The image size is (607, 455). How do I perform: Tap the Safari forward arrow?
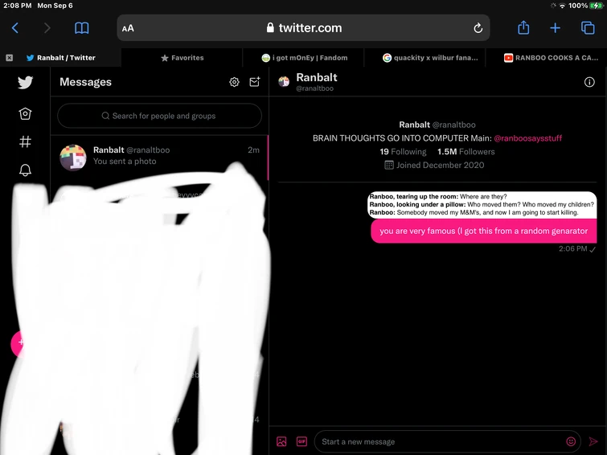click(47, 28)
